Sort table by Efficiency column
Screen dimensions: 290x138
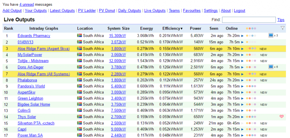(172, 28)
